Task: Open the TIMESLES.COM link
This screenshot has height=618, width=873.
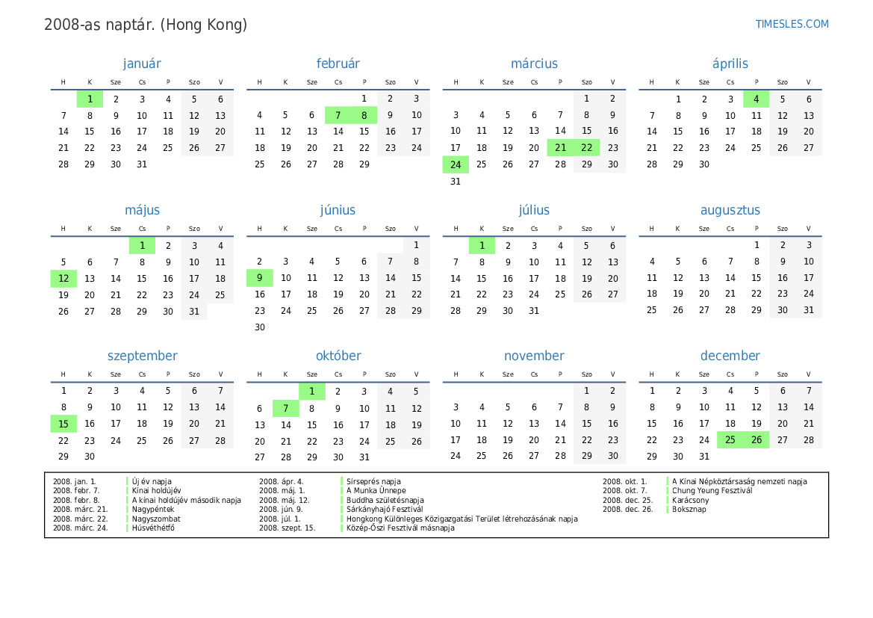Action: coord(792,24)
